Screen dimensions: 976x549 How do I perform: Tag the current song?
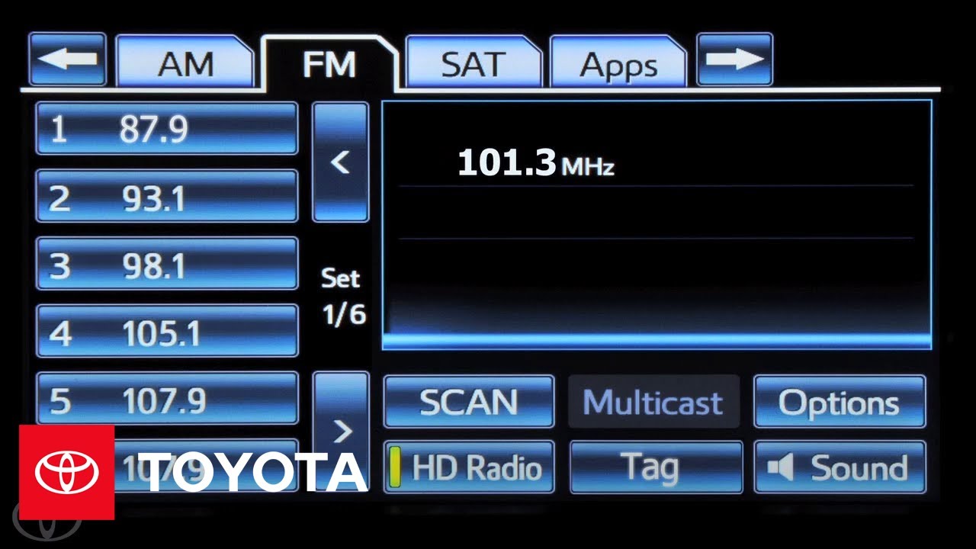(x=657, y=467)
